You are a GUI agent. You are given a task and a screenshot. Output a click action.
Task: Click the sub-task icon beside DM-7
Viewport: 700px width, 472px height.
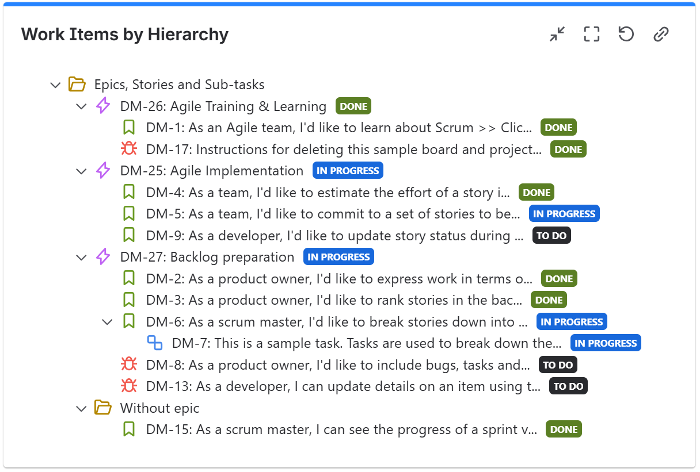point(155,343)
